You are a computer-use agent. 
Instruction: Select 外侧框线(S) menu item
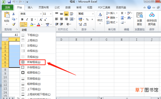tap(38, 67)
